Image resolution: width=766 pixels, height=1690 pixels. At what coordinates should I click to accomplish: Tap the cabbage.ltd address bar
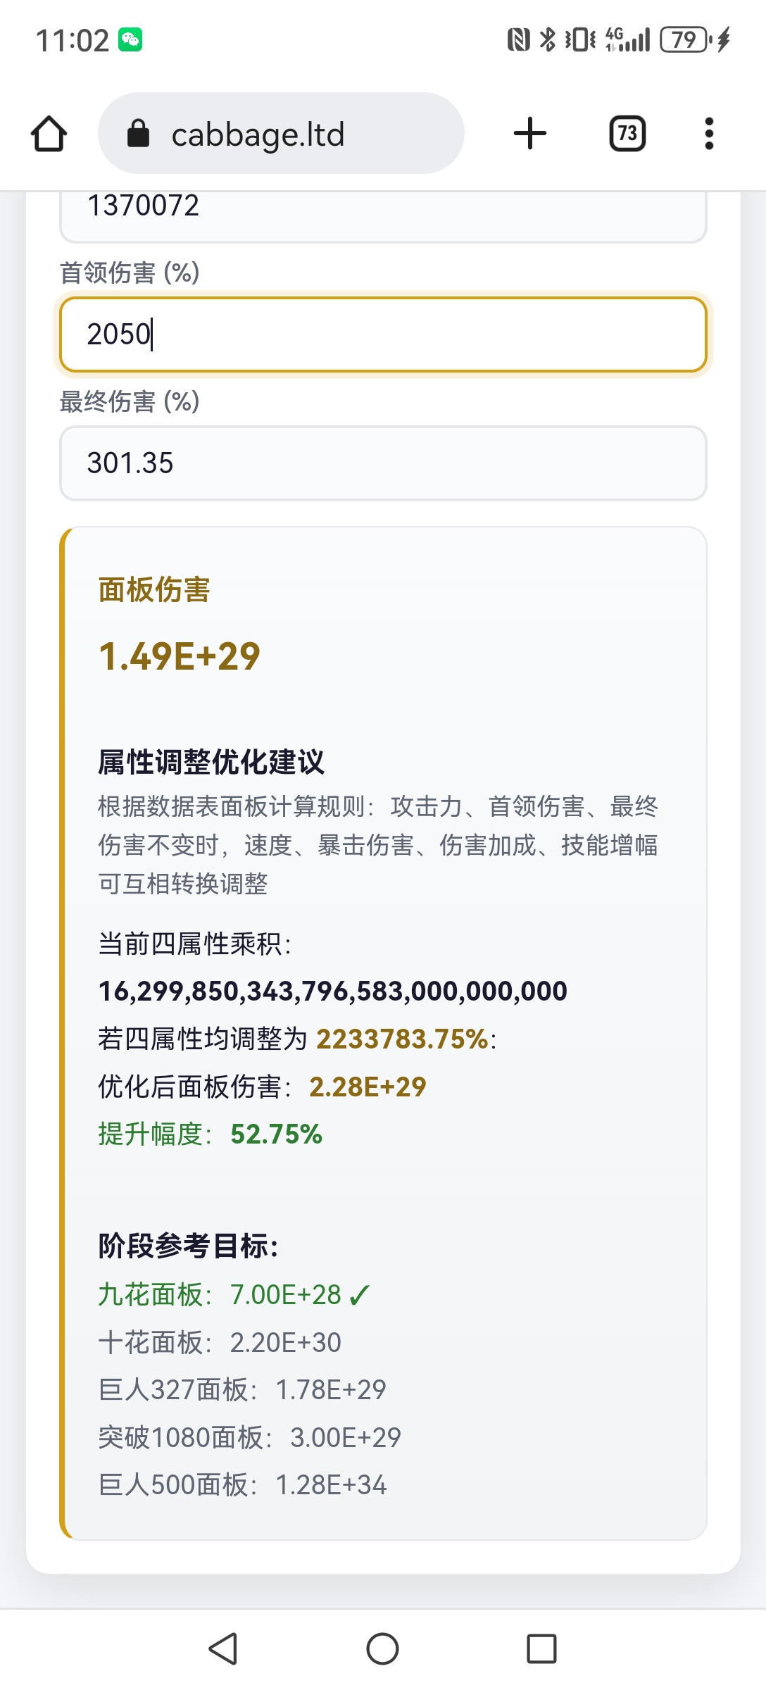pyautogui.click(x=281, y=133)
